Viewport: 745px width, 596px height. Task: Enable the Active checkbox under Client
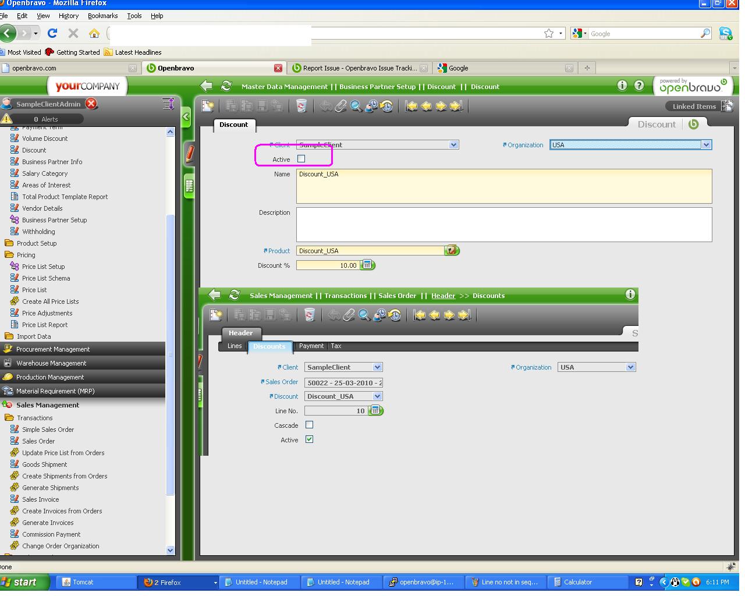301,159
